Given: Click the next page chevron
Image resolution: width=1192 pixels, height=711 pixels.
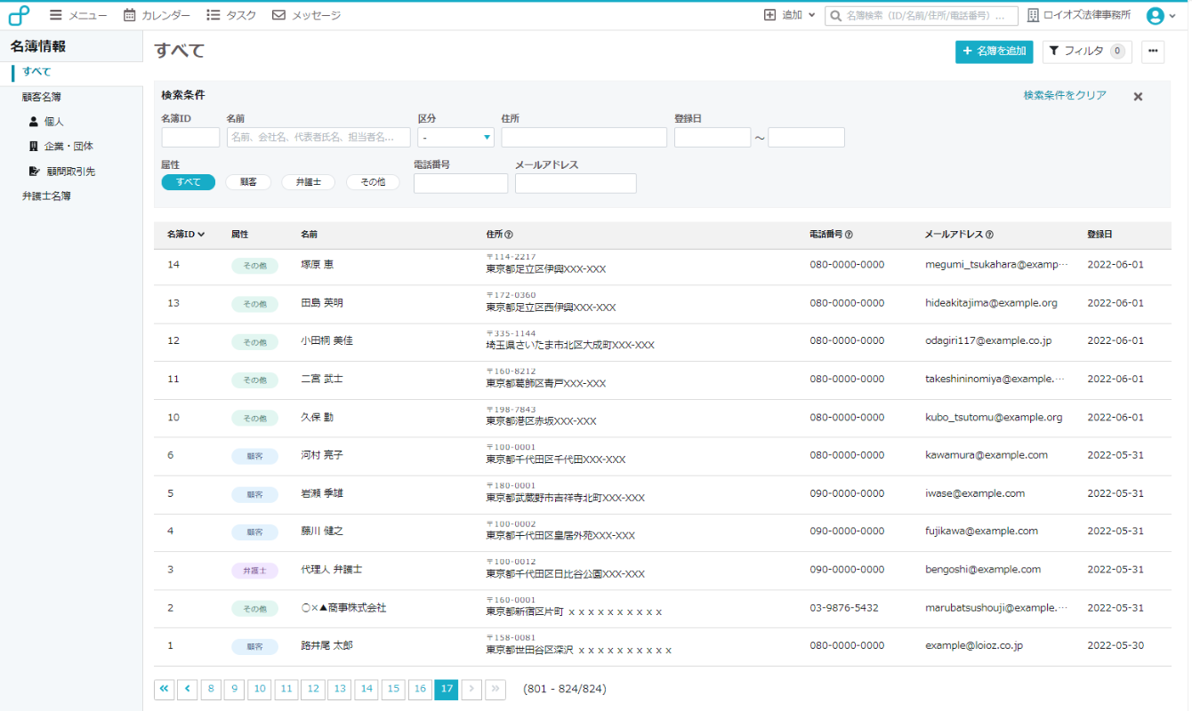Looking at the screenshot, I should point(472,689).
